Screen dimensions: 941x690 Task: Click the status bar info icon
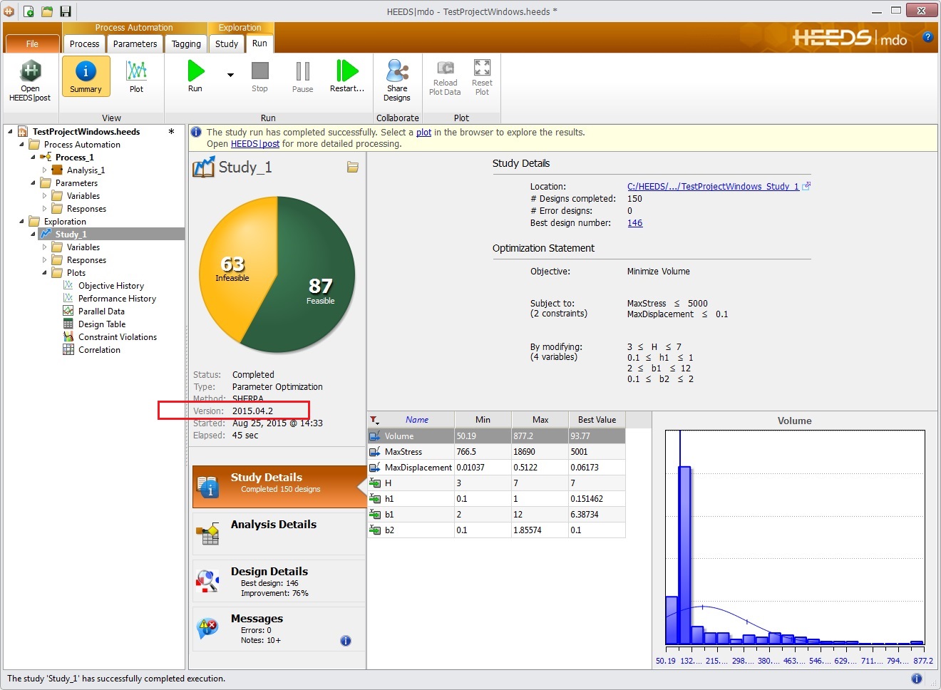917,679
